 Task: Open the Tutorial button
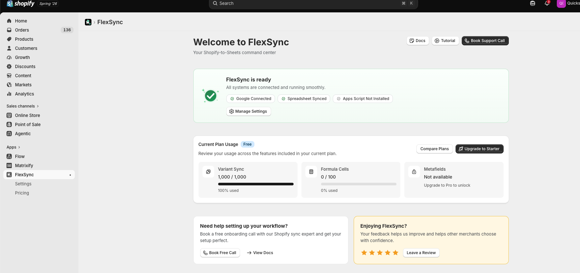(x=445, y=41)
